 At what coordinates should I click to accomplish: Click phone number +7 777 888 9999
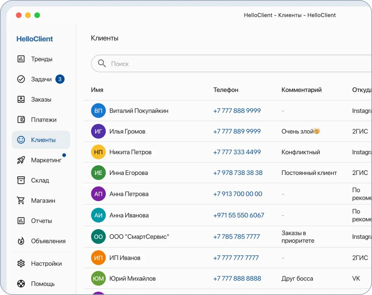click(x=237, y=111)
